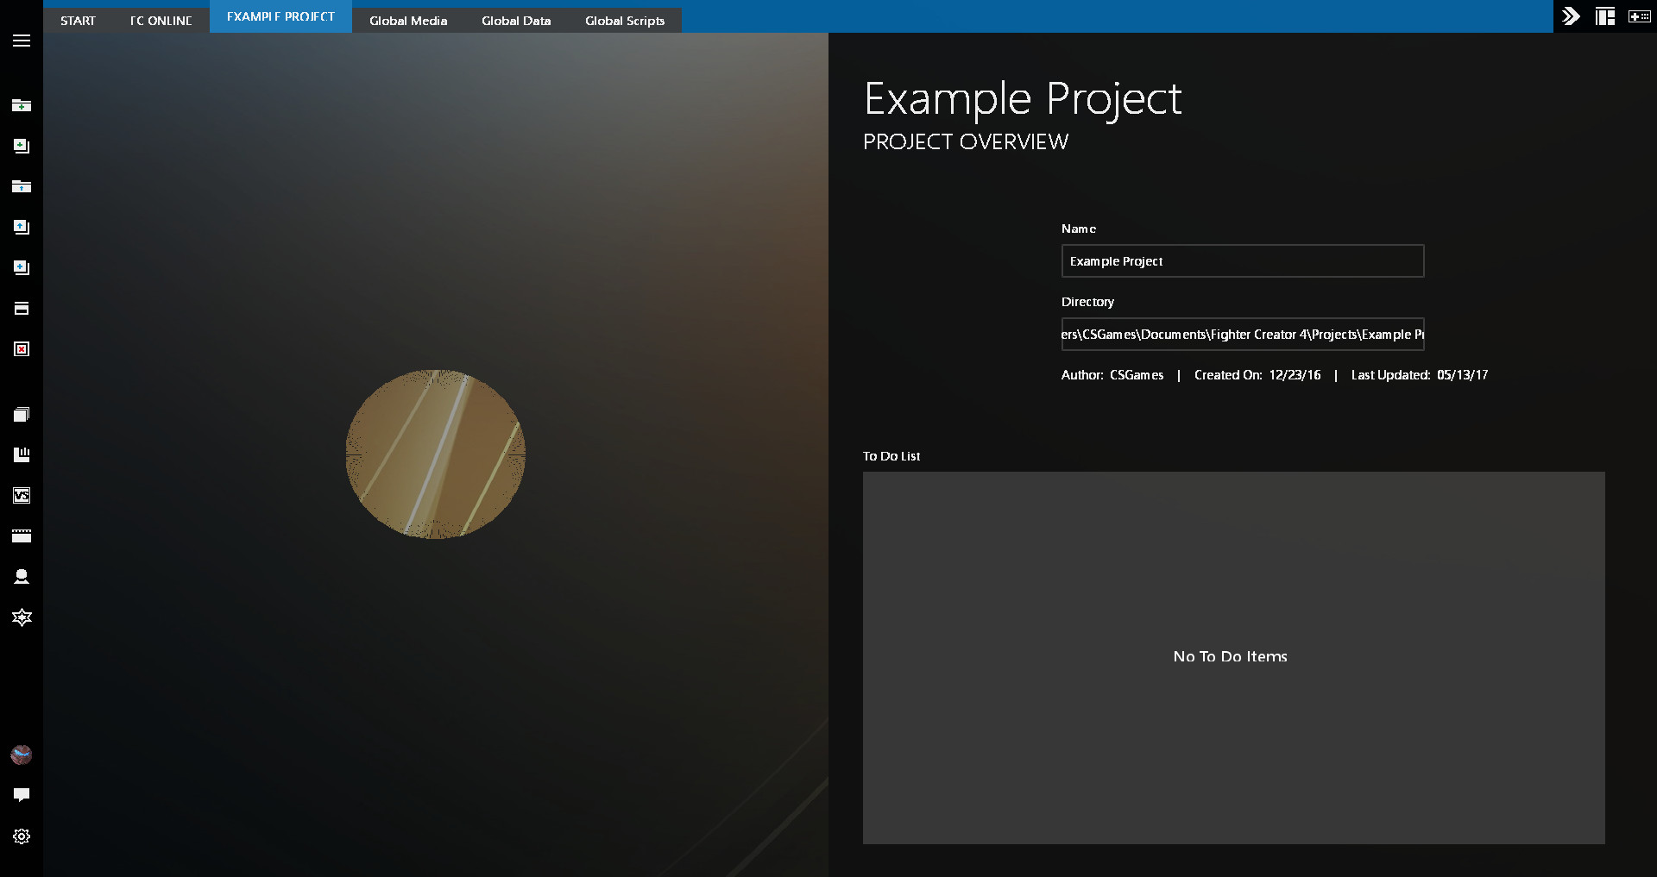Toggle the panel layout icon at top right
Image resolution: width=1657 pixels, height=877 pixels.
(x=1605, y=16)
